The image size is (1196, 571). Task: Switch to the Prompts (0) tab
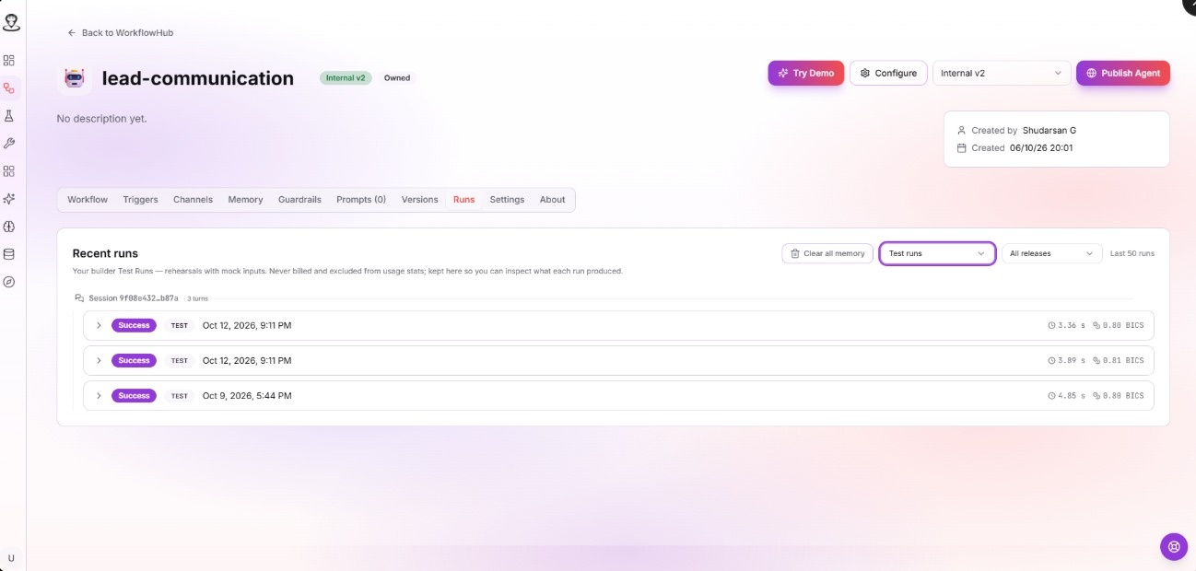[361, 200]
